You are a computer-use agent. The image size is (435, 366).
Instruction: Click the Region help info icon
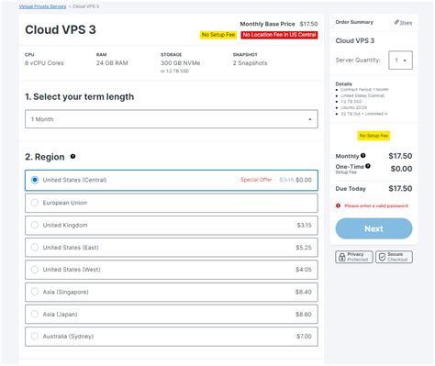[72, 157]
